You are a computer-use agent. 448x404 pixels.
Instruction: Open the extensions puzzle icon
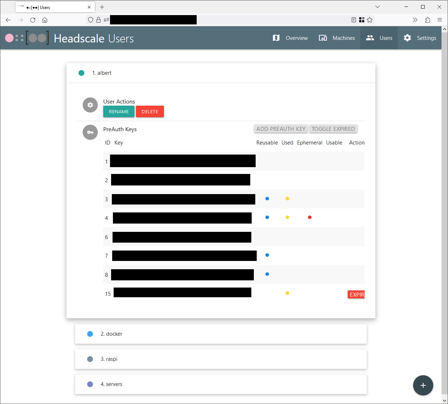pos(428,20)
